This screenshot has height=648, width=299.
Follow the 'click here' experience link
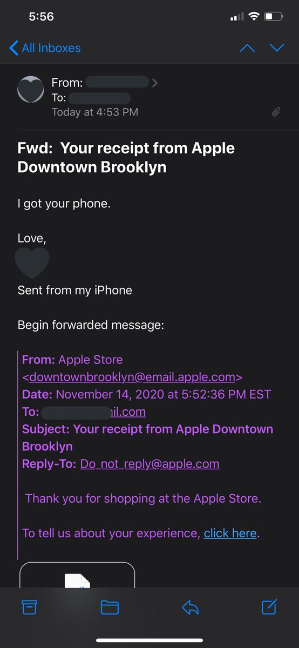tap(230, 533)
